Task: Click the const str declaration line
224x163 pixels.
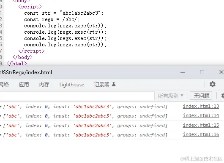Action: 64,13
